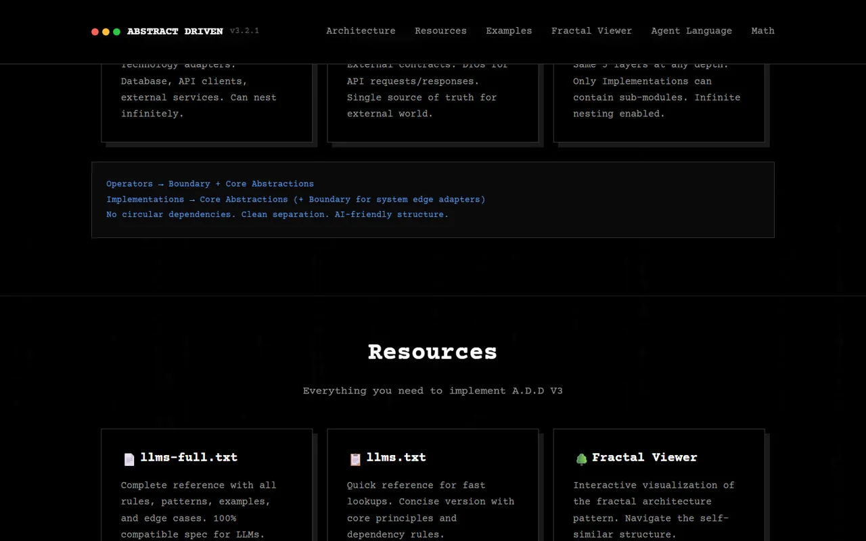Open the Agent Language nav item

[691, 31]
